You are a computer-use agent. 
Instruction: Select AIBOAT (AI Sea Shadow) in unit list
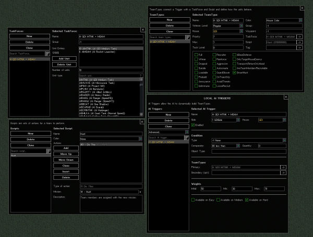110,104
